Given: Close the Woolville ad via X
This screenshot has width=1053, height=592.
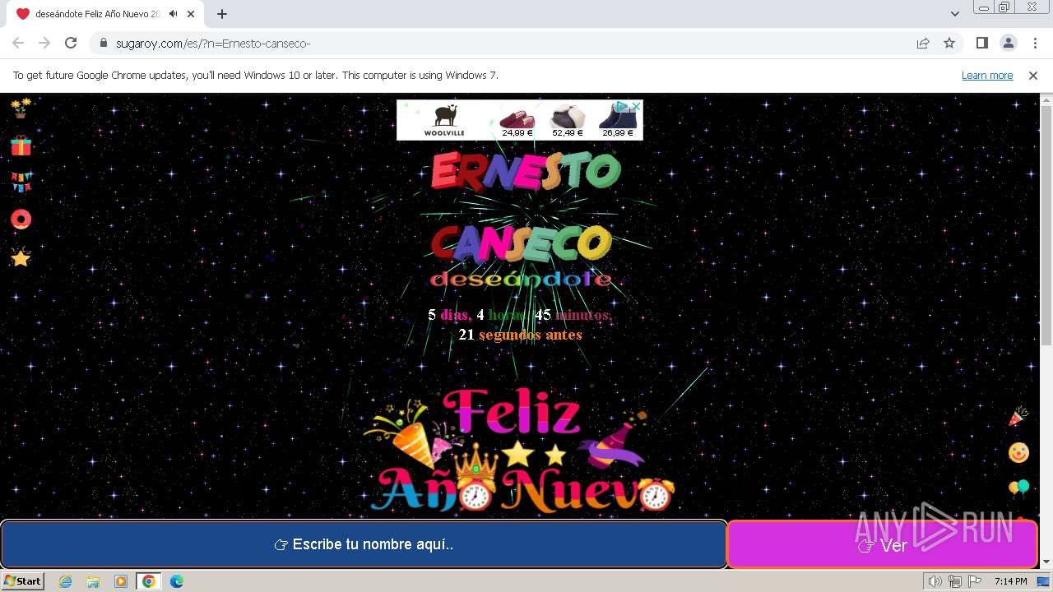Looking at the screenshot, I should click(x=637, y=106).
